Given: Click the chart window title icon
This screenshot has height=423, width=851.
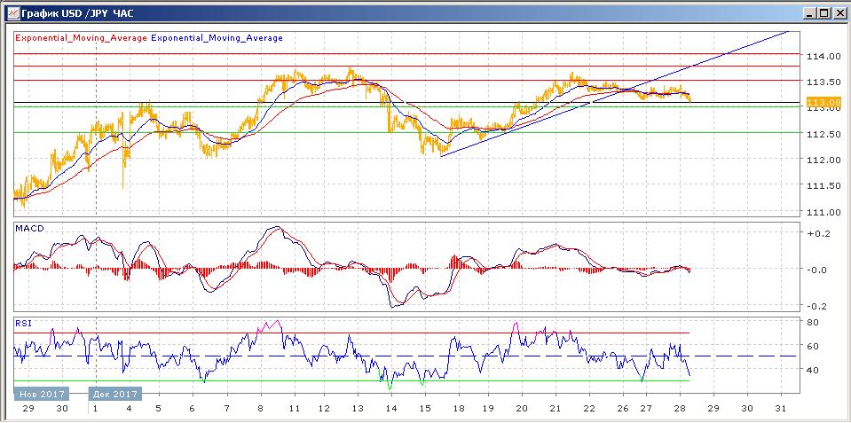Looking at the screenshot, I should pos(12,12).
